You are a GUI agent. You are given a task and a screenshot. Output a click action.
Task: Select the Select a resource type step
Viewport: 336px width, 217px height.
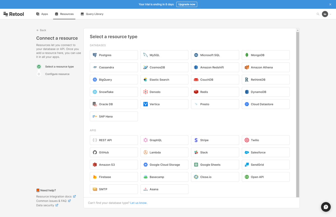(x=55, y=67)
